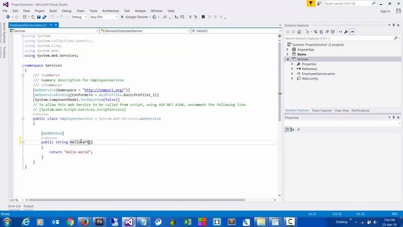Viewport: 403px width, 227px height.
Task: Open the Architecture menu
Action: coord(111,11)
